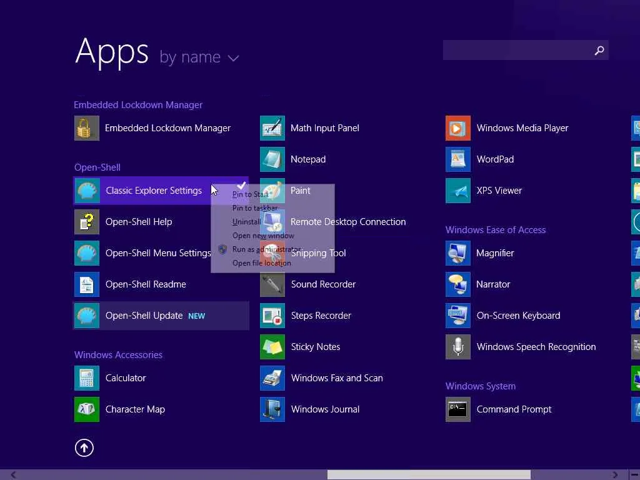Launch the Open-Shell Menu Settings icon

click(x=86, y=253)
